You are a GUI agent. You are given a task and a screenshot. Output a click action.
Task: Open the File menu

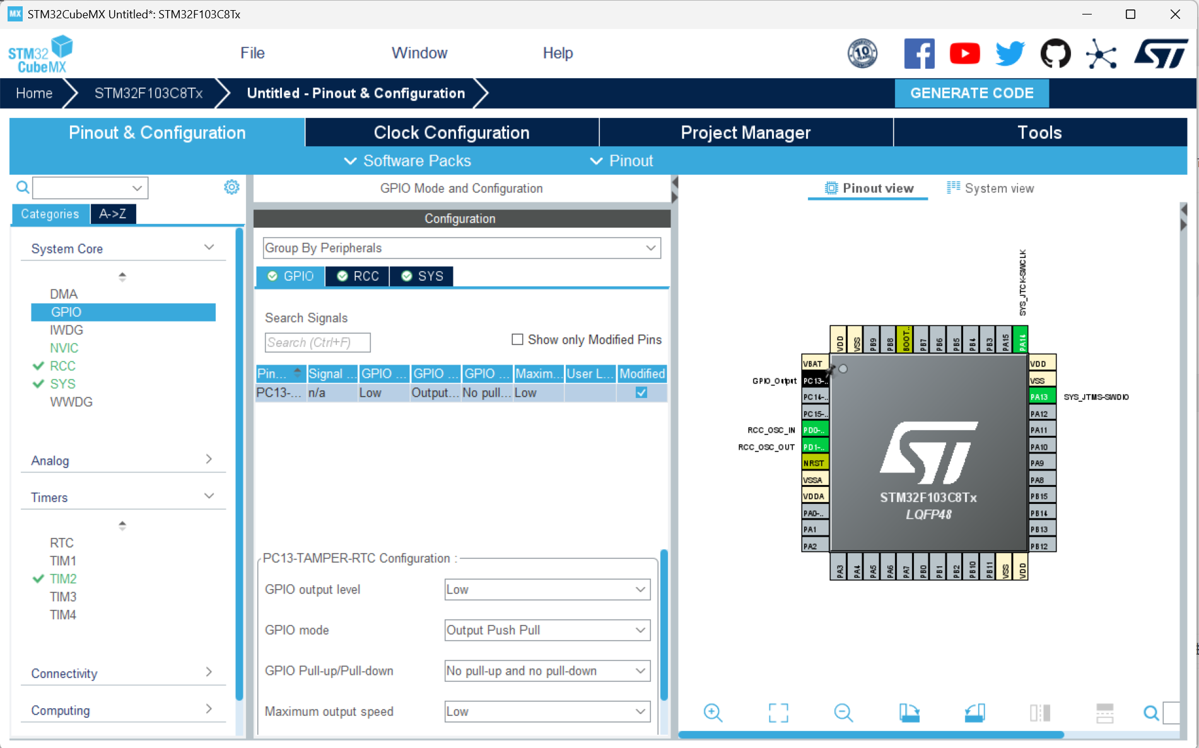pyautogui.click(x=252, y=53)
